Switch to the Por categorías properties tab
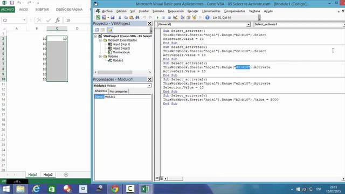This screenshot has height=194, width=345. 119,91
